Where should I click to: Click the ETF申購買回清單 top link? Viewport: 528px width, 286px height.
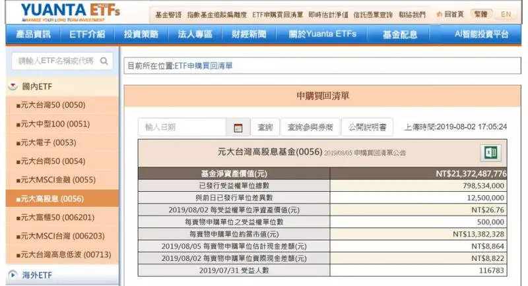pyautogui.click(x=277, y=14)
